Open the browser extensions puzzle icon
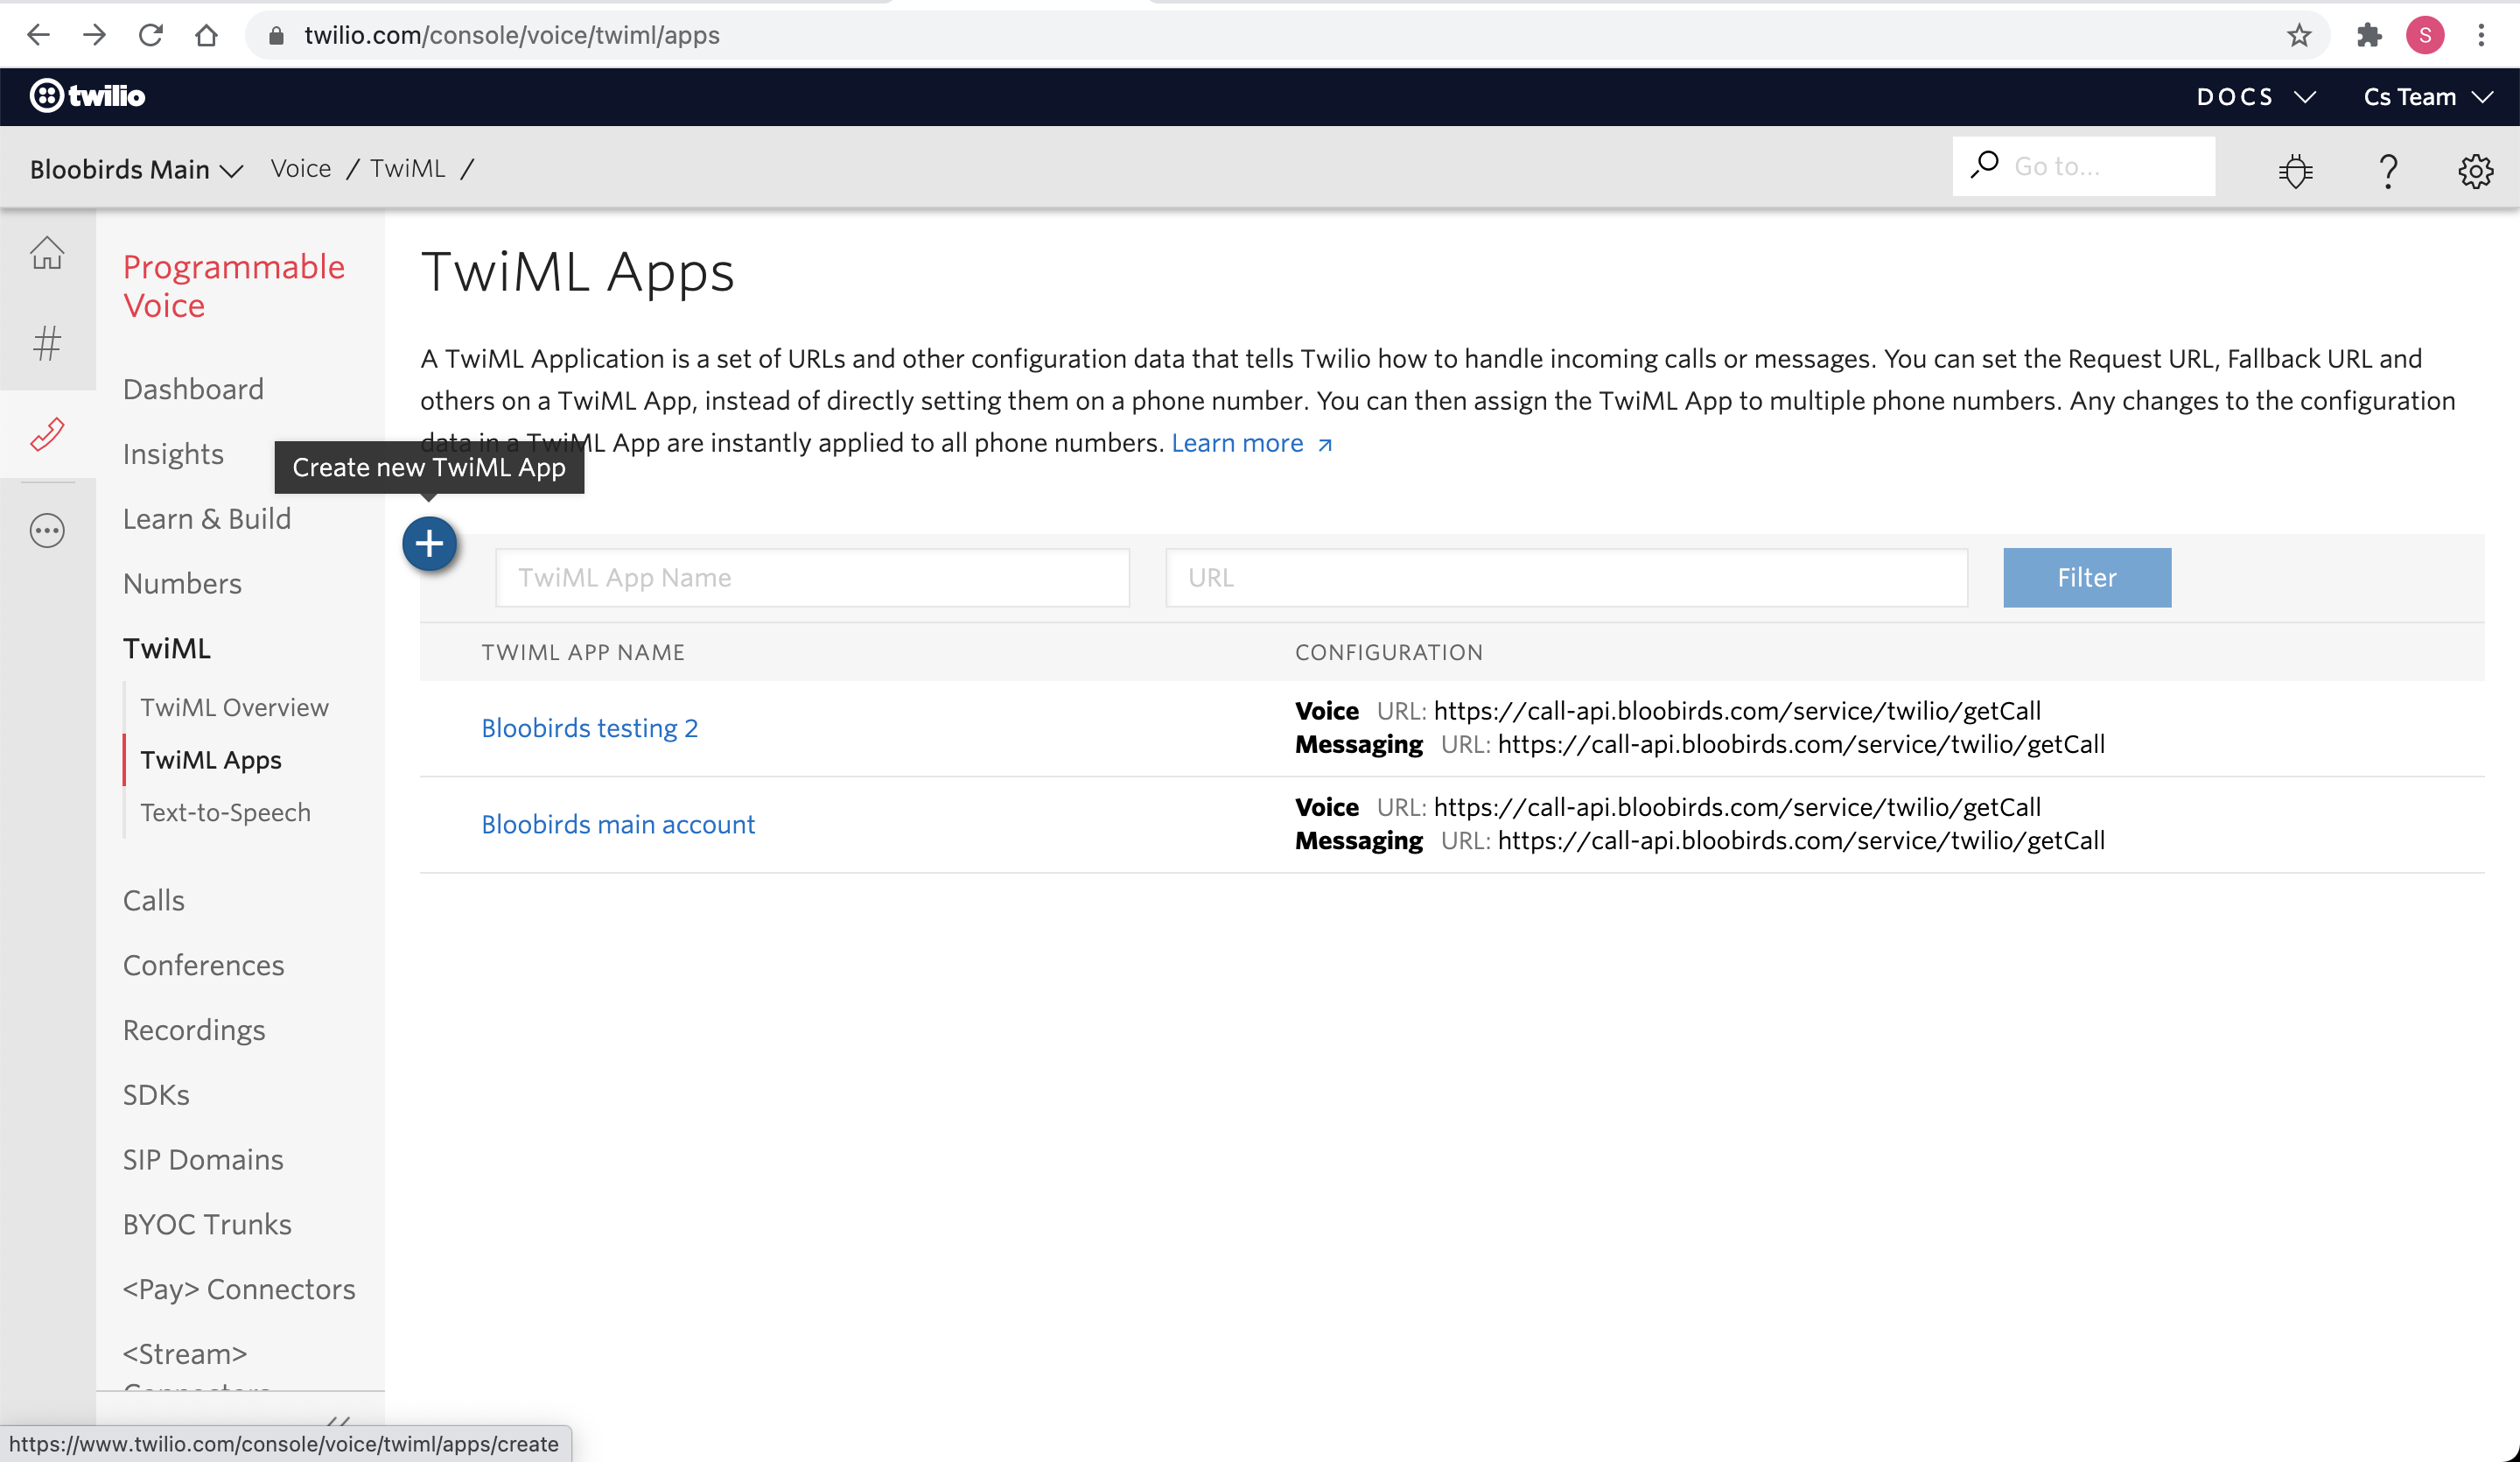The image size is (2520, 1462). [x=2368, y=35]
